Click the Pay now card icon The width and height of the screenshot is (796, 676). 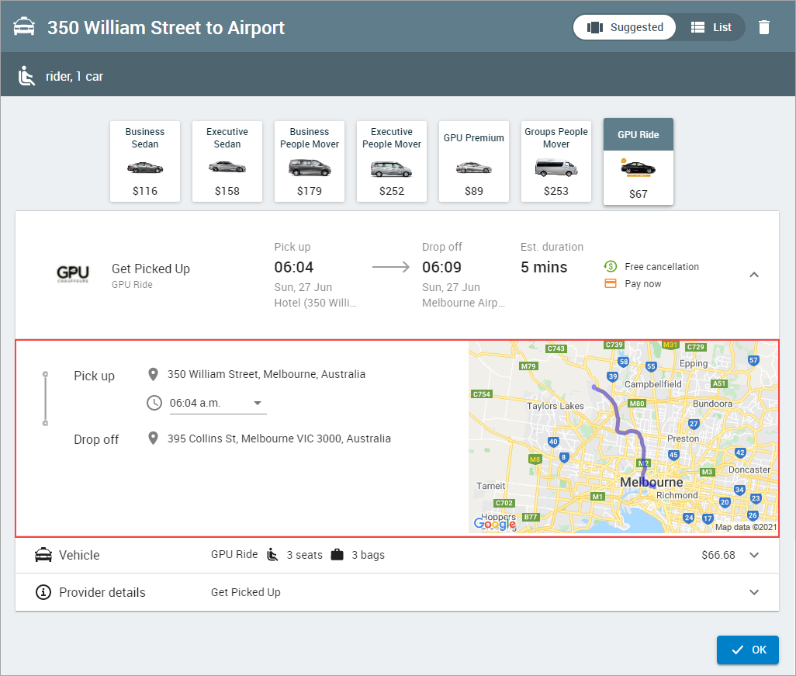611,283
